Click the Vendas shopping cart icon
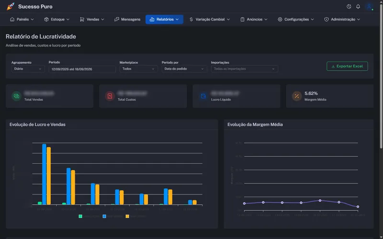 pos(82,19)
